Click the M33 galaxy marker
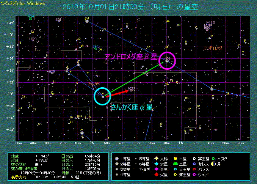The width and height of the screenshot is (257, 184). pyautogui.click(x=131, y=90)
